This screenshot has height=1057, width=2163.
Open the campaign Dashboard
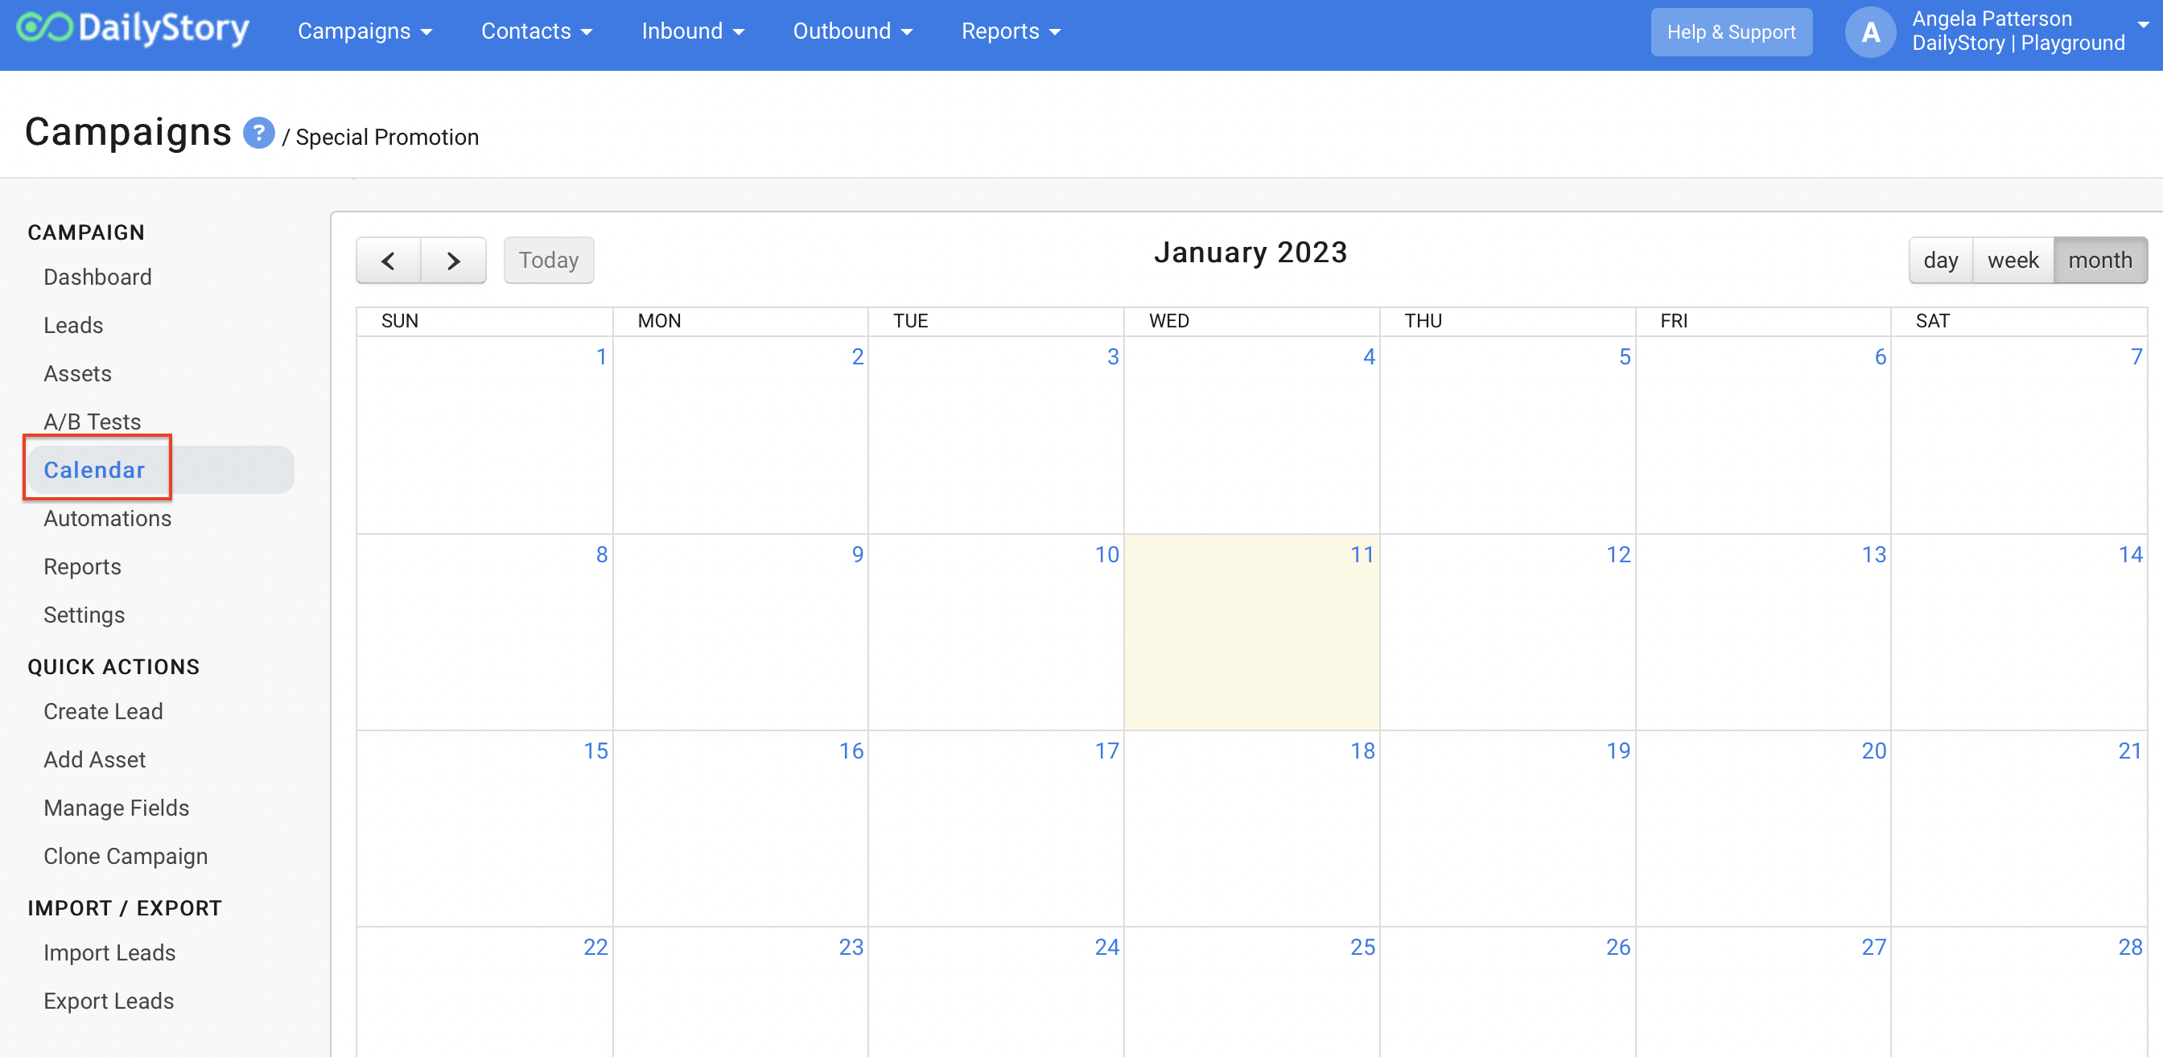97,277
